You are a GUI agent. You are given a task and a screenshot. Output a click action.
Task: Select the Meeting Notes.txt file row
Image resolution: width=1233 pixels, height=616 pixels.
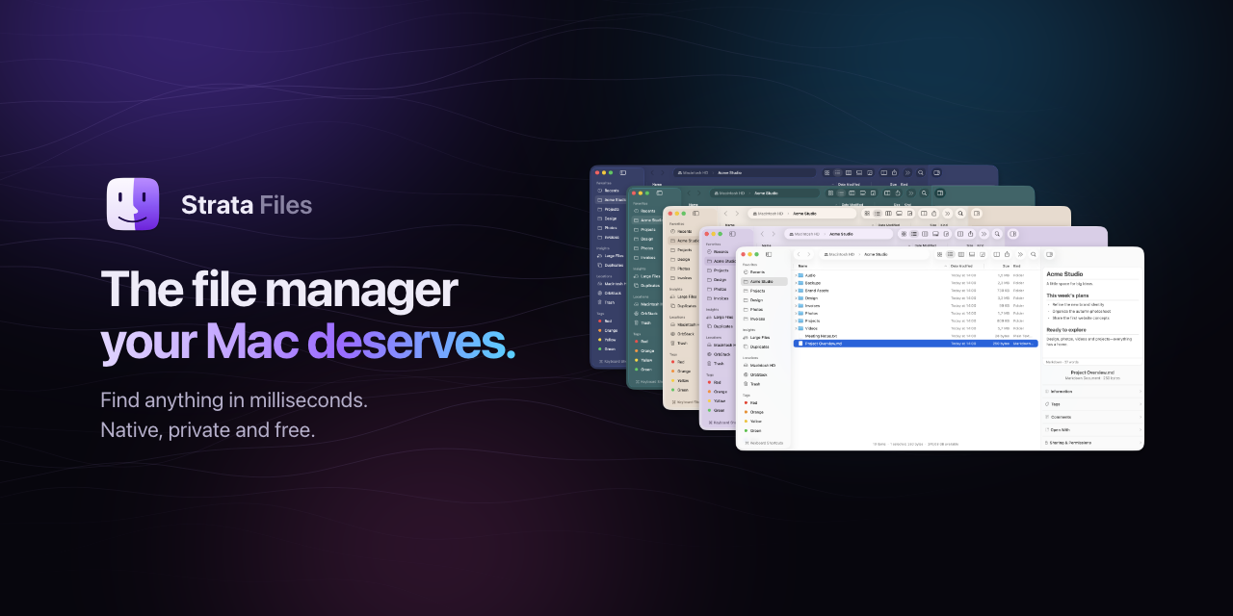pos(915,336)
